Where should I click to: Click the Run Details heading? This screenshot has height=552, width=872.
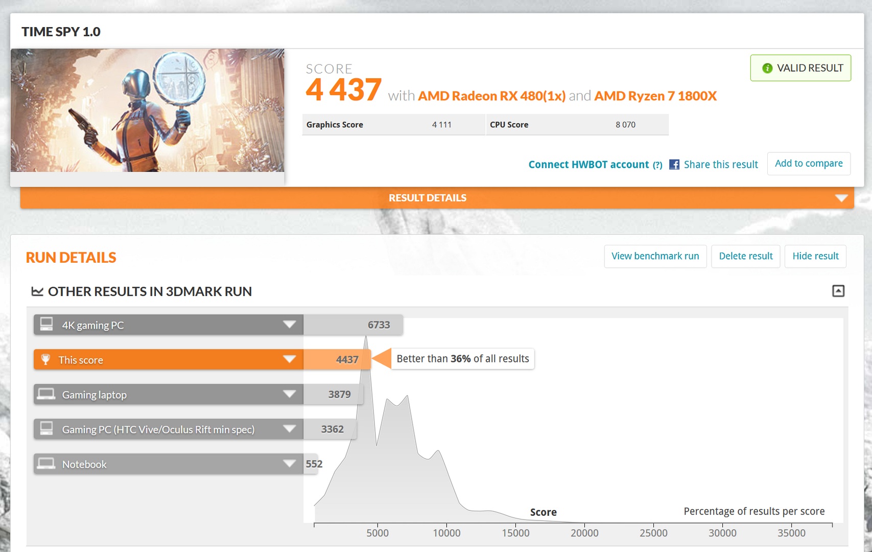click(71, 258)
